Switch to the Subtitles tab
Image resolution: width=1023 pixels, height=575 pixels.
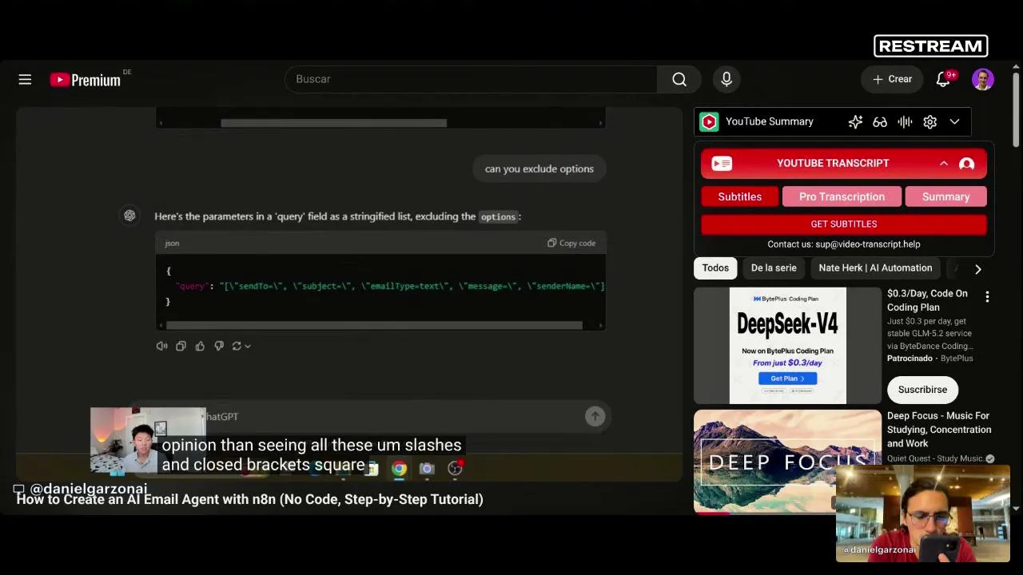740,196
